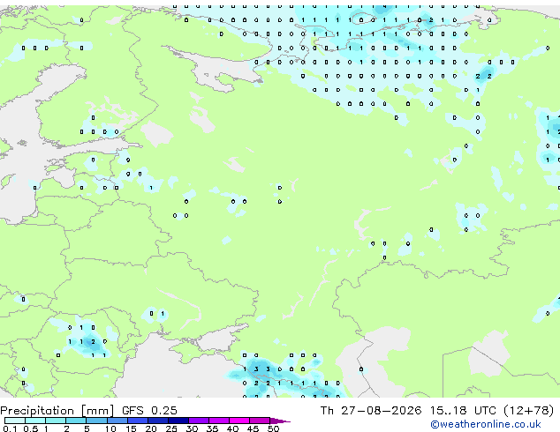Select the 40–45 mm magenta legend swatch
This screenshot has height=432, width=560.
pyautogui.click(x=239, y=421)
